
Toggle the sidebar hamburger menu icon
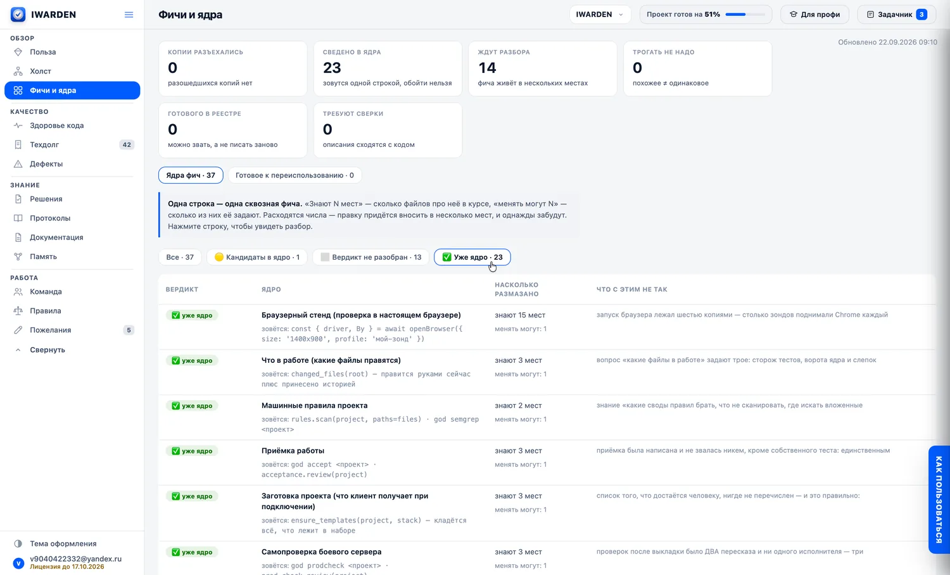point(129,15)
